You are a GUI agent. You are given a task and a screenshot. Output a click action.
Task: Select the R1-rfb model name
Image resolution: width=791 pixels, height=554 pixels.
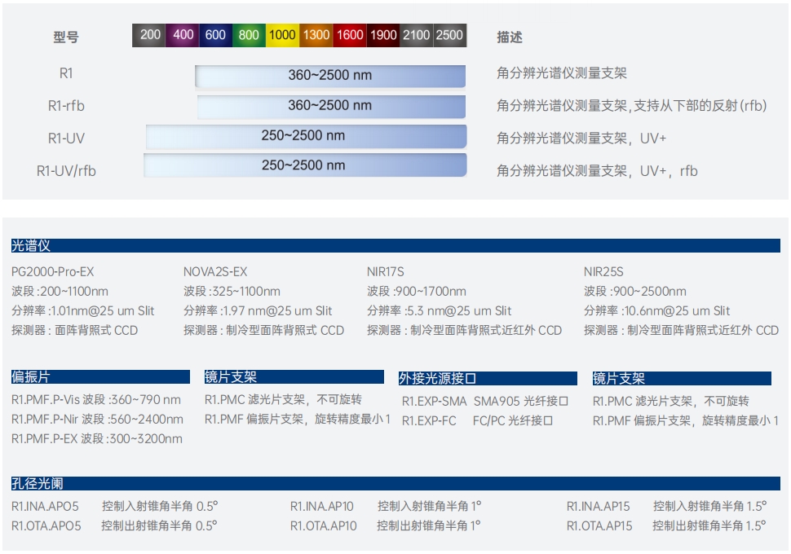coord(66,106)
